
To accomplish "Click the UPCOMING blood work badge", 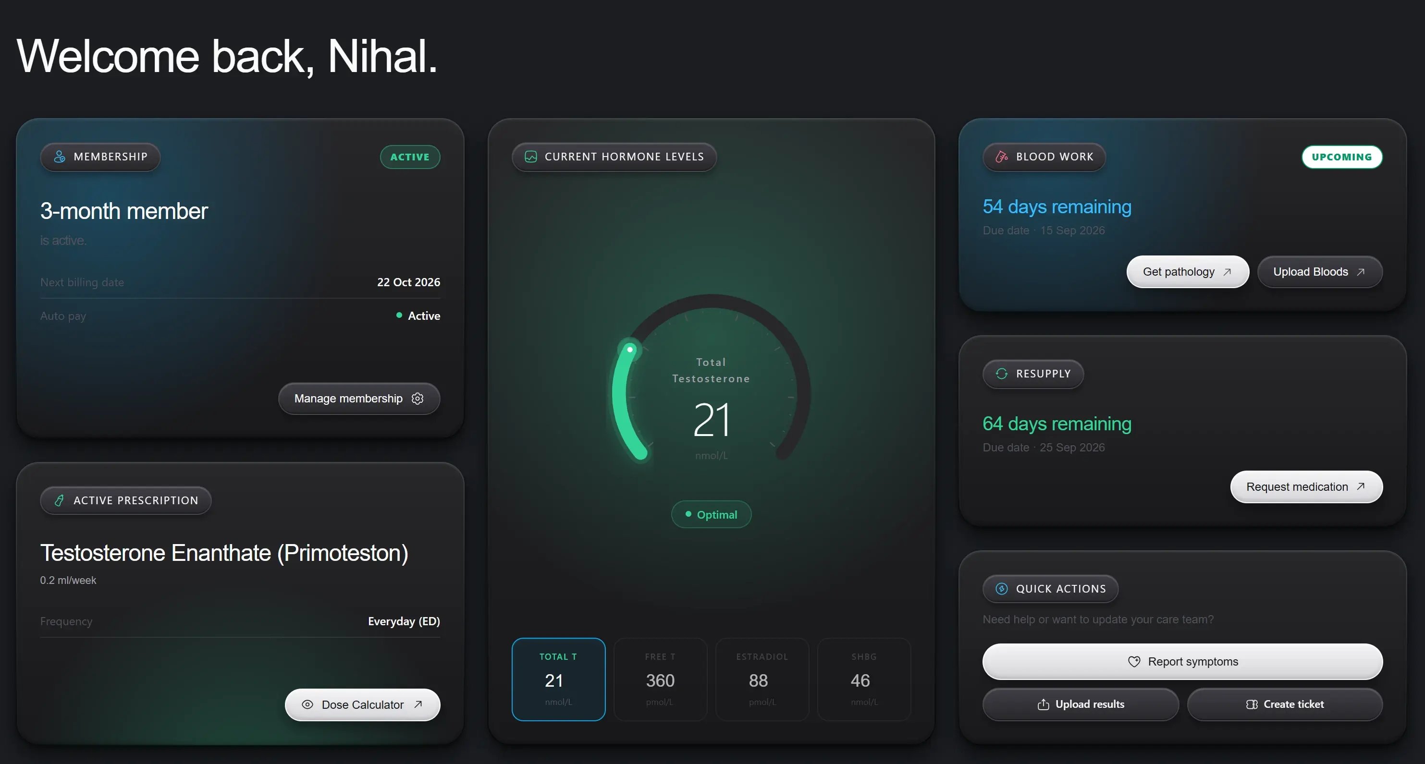I will pos(1342,157).
